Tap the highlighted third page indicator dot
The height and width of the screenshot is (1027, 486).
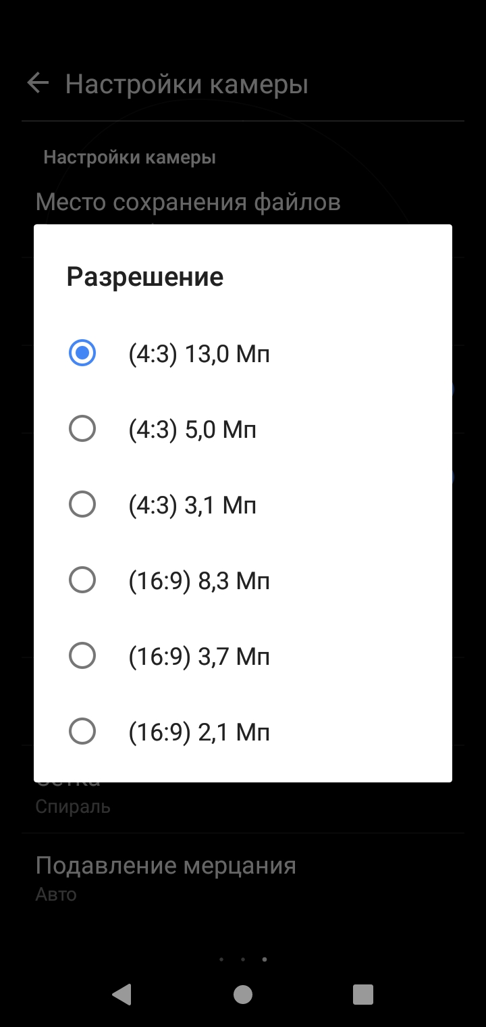coord(265,959)
